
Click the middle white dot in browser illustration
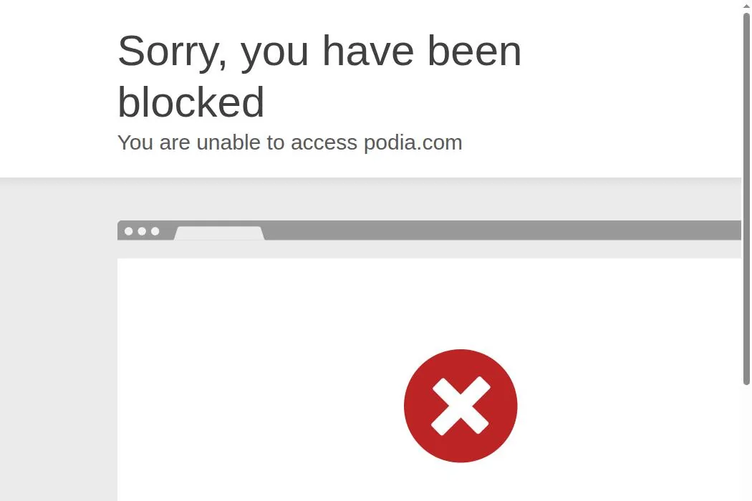[142, 232]
